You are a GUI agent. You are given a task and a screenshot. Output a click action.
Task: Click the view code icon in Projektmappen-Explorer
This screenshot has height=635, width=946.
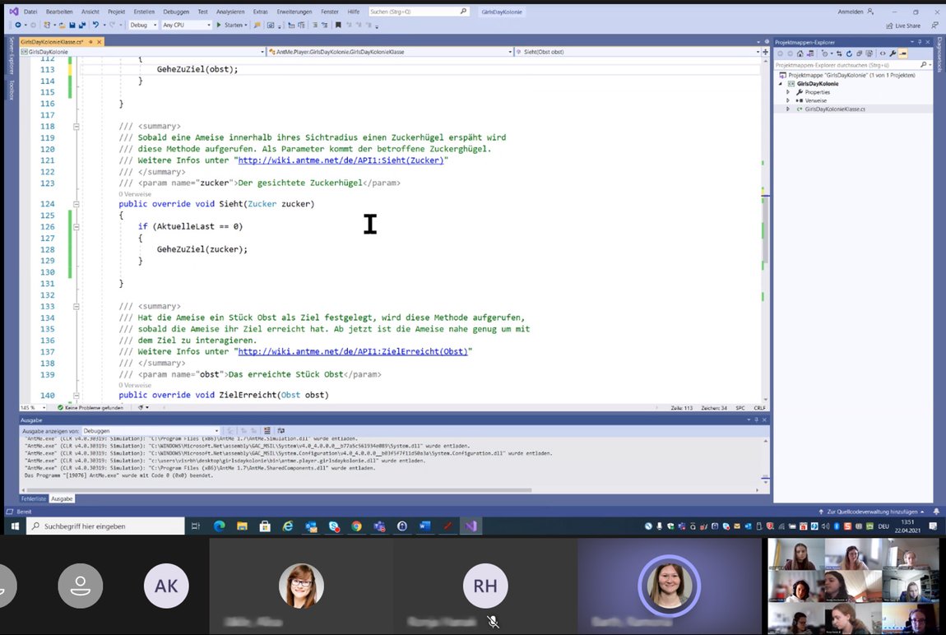click(x=883, y=53)
